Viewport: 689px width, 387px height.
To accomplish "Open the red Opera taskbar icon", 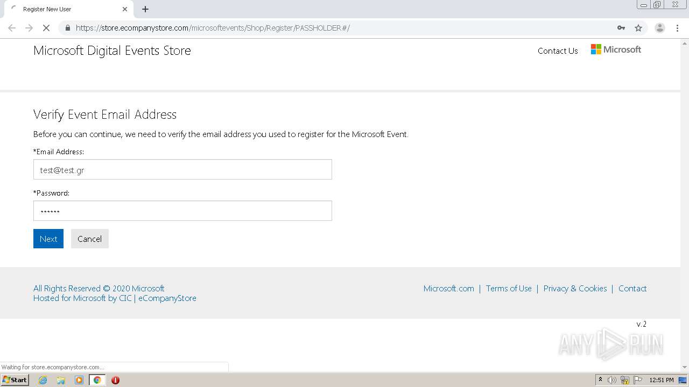I will click(115, 380).
